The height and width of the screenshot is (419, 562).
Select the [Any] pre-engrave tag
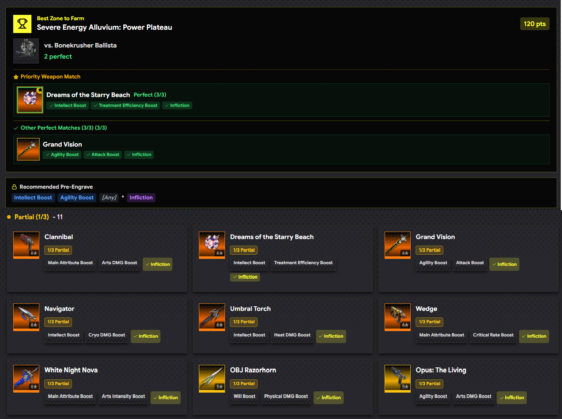[109, 198]
